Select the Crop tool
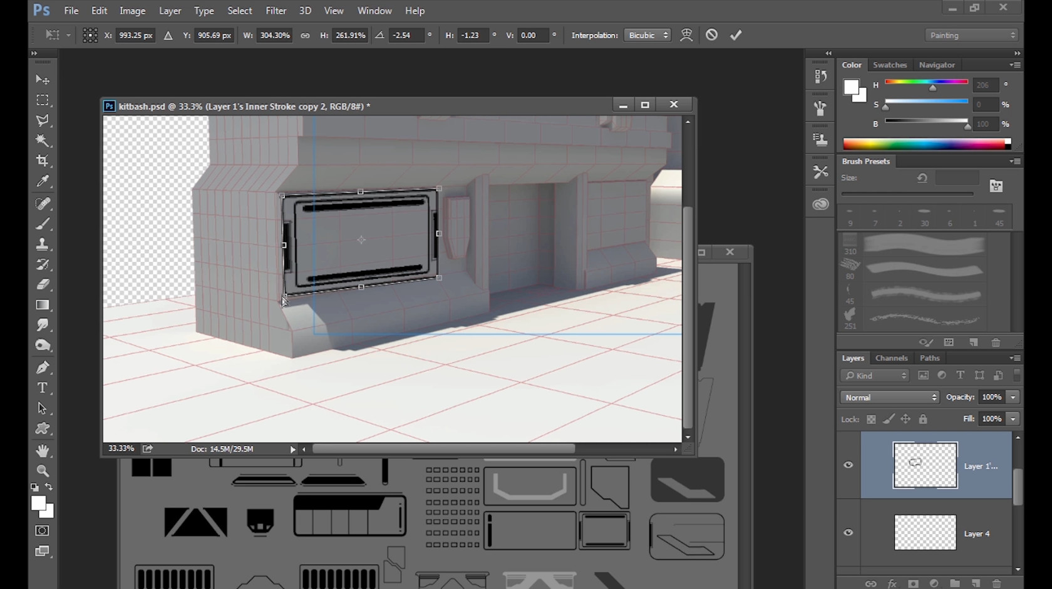Viewport: 1052px width, 589px height. pyautogui.click(x=43, y=161)
